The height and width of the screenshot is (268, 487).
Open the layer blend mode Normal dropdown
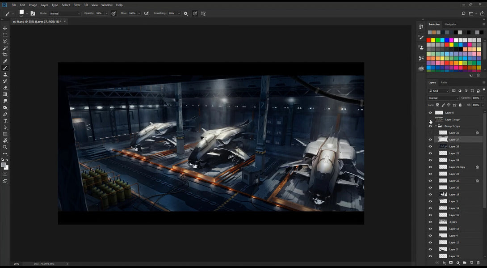pos(443,98)
